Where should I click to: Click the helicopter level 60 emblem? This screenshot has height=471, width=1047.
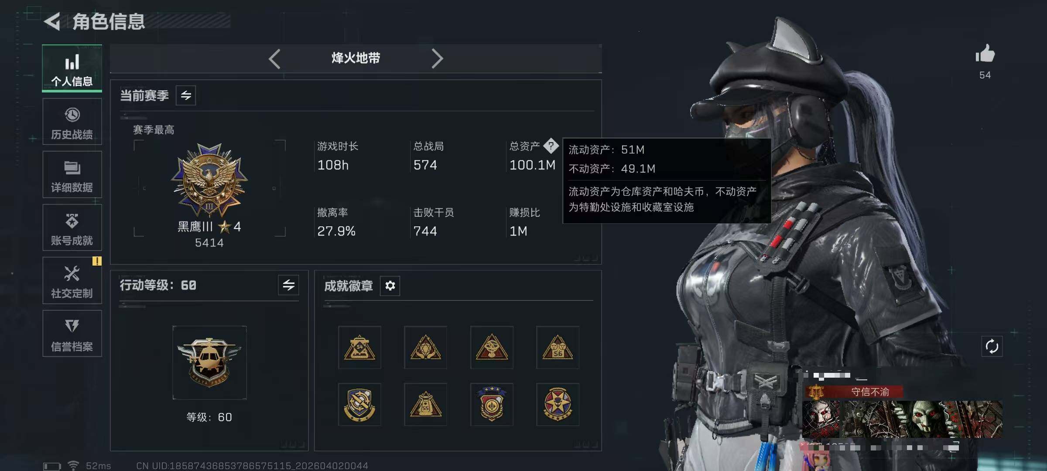click(x=209, y=362)
